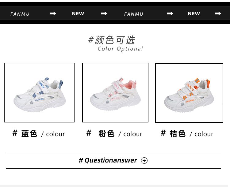Viewport: 230px width, 187px height.
Task: Click the first NEW banner label
Action: click(78, 13)
